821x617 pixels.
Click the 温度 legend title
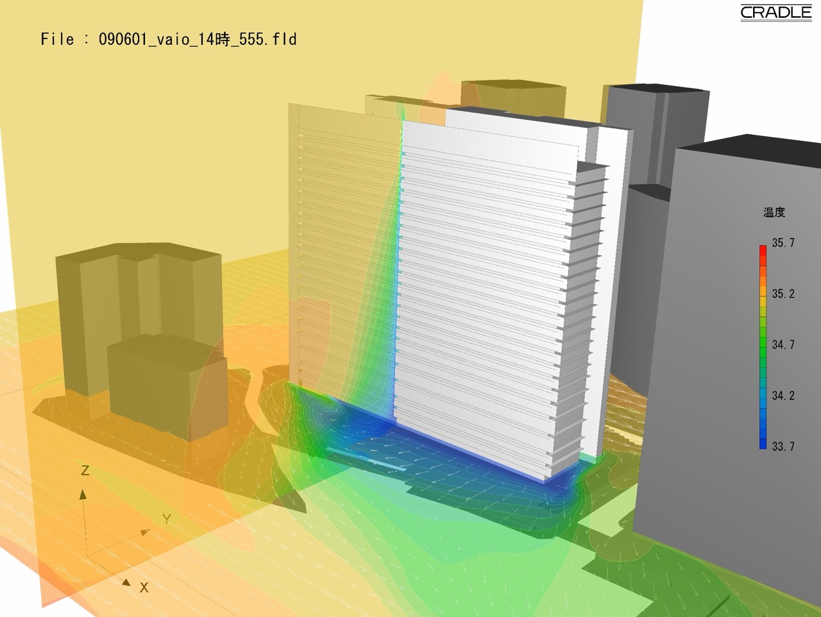(x=774, y=212)
